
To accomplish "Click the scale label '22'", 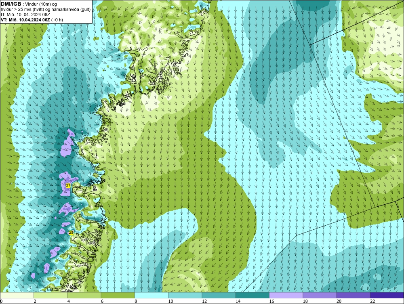I will click(372, 301).
